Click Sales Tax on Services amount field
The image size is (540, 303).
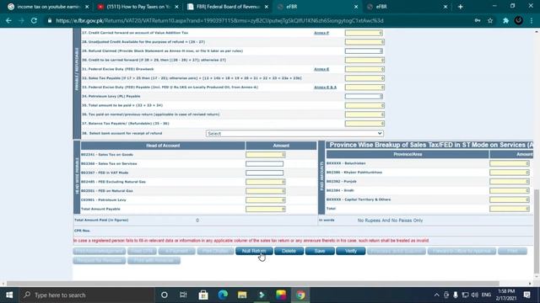264,164
